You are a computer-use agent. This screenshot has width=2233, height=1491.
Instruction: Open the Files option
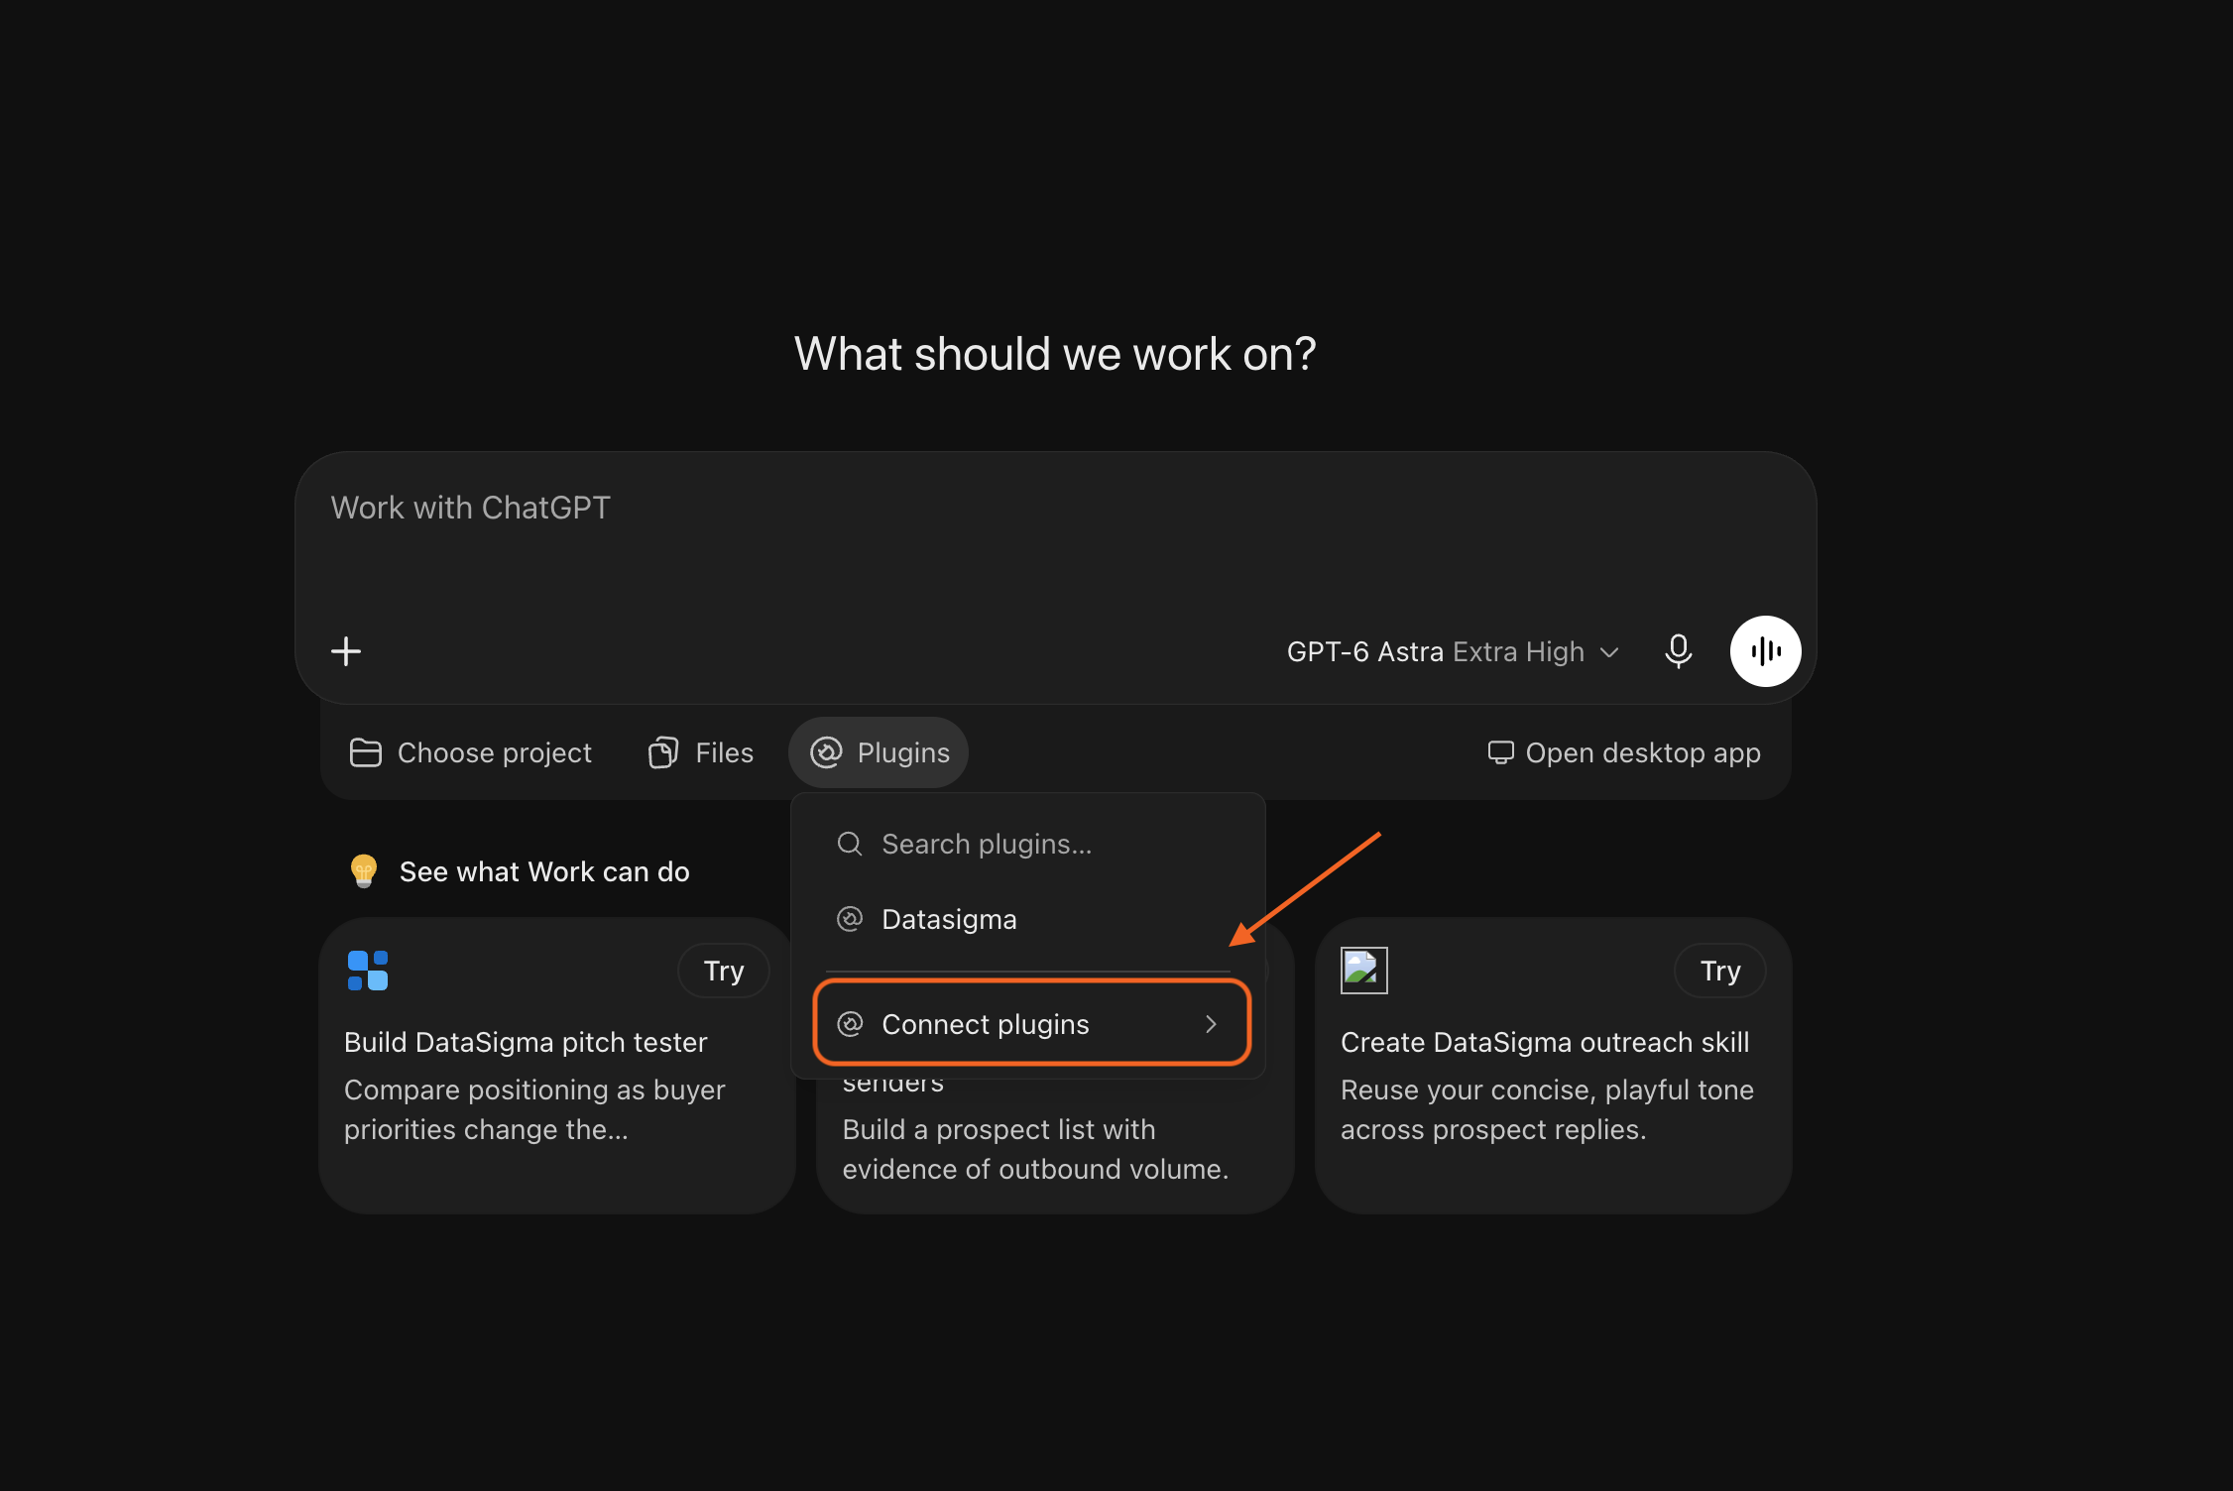[701, 752]
